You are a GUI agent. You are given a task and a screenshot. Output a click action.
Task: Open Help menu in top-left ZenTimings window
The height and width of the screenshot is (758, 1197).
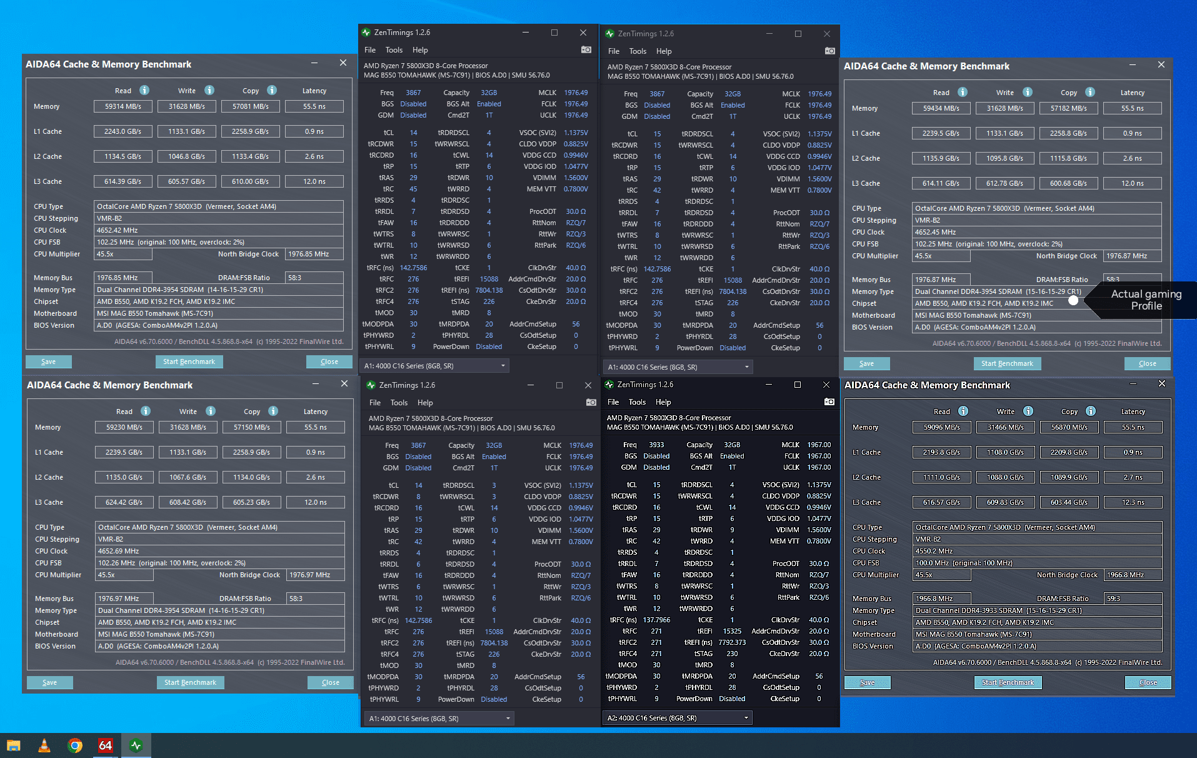coord(420,50)
